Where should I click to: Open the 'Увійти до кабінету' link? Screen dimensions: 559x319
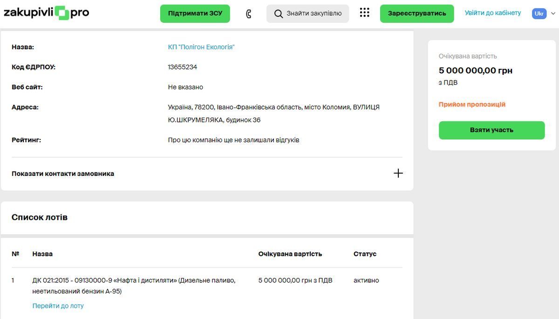click(493, 13)
